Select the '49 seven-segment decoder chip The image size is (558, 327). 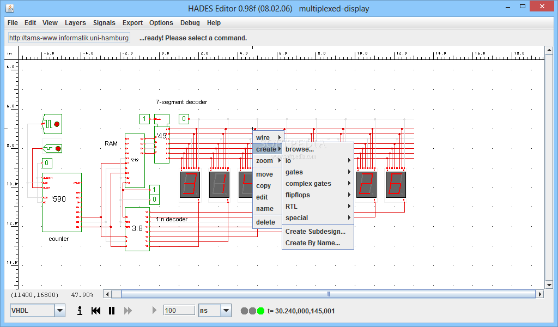point(161,144)
